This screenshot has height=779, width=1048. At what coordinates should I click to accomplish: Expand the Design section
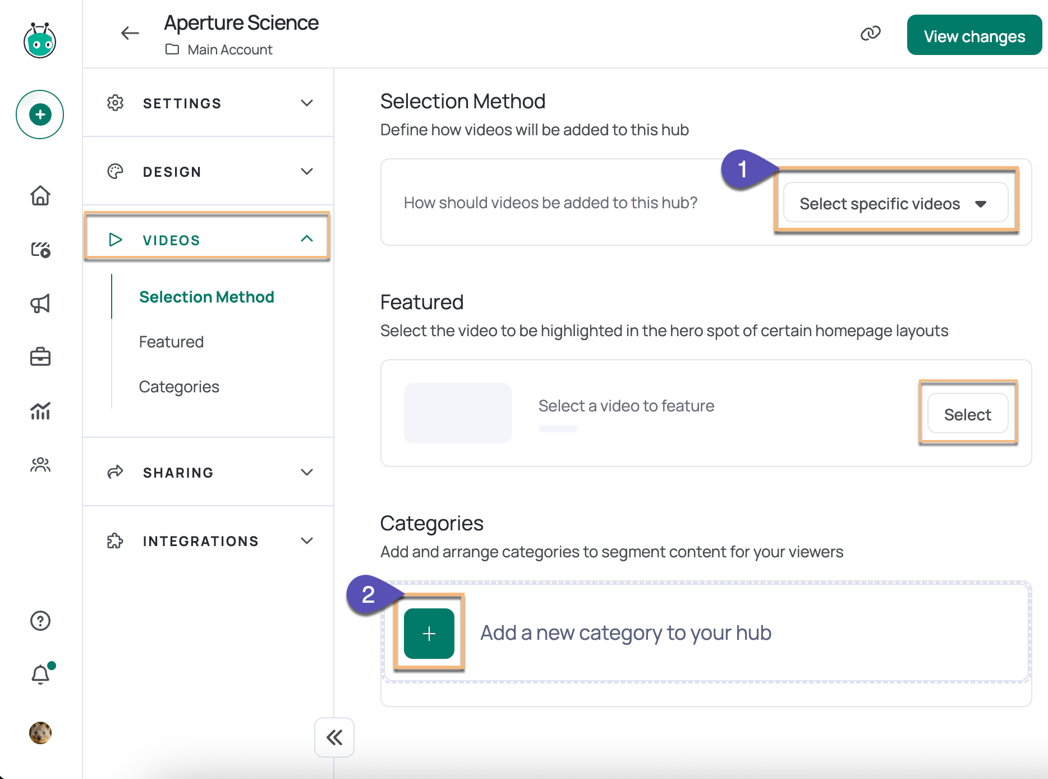pos(208,172)
